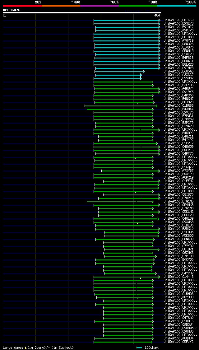This screenshot has height=350, width=199.
Task: Click the UniRef100_B4F8I8 label
Action: [x=178, y=58]
